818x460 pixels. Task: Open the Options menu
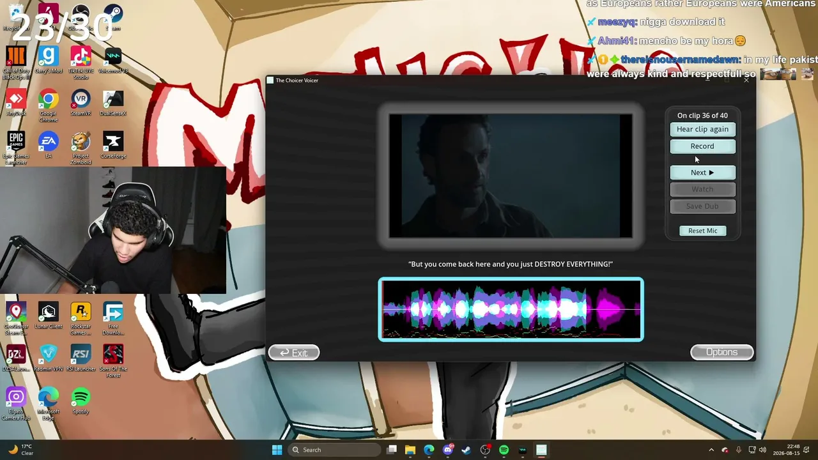click(722, 352)
